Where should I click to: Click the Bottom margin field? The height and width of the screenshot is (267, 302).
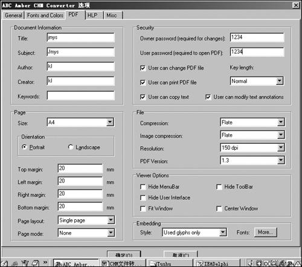[x=80, y=207]
